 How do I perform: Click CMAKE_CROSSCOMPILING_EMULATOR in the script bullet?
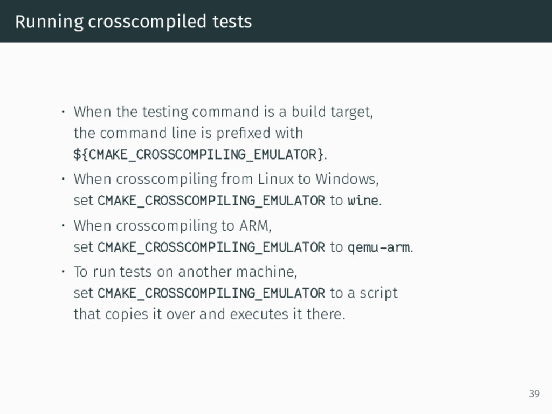tap(211, 293)
